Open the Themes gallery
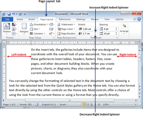Viewport: 143px width, 116px height. tap(7, 28)
